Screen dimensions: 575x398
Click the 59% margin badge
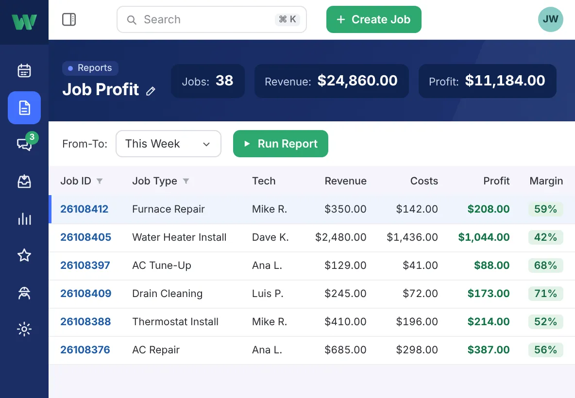(x=546, y=209)
